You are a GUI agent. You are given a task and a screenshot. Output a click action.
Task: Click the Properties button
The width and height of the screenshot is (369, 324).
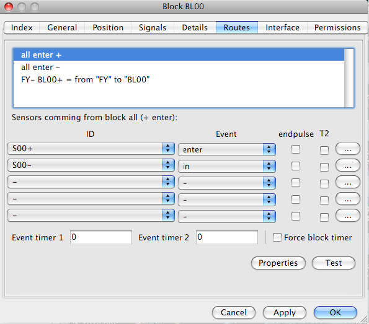pos(278,263)
